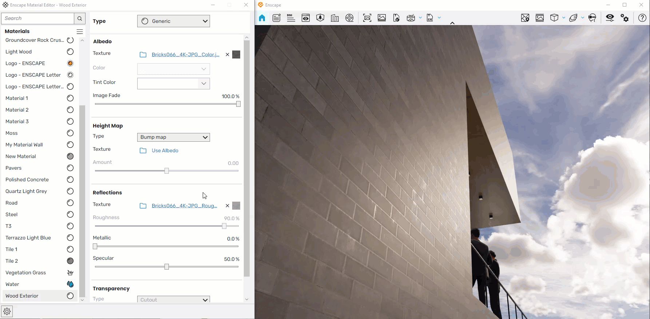Click the export upload check icon
Viewport: 650px width, 319px height.
[396, 18]
